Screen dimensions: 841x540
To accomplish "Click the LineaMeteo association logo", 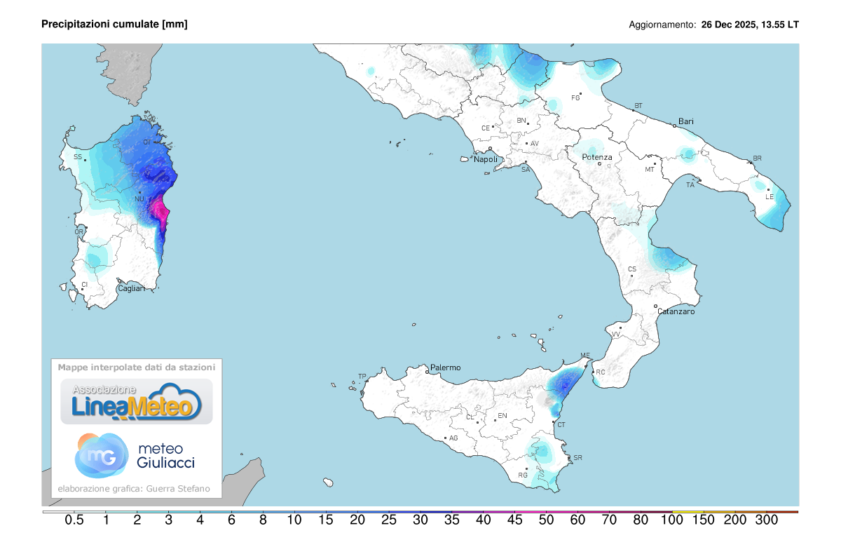I will (x=136, y=402).
